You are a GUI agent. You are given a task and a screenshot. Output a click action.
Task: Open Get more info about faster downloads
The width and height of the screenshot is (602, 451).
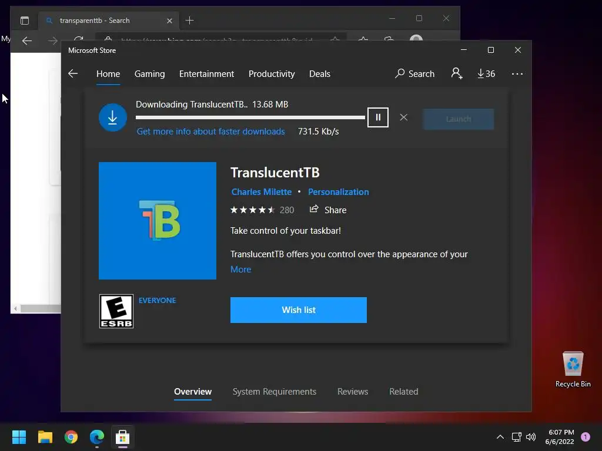pos(211,132)
